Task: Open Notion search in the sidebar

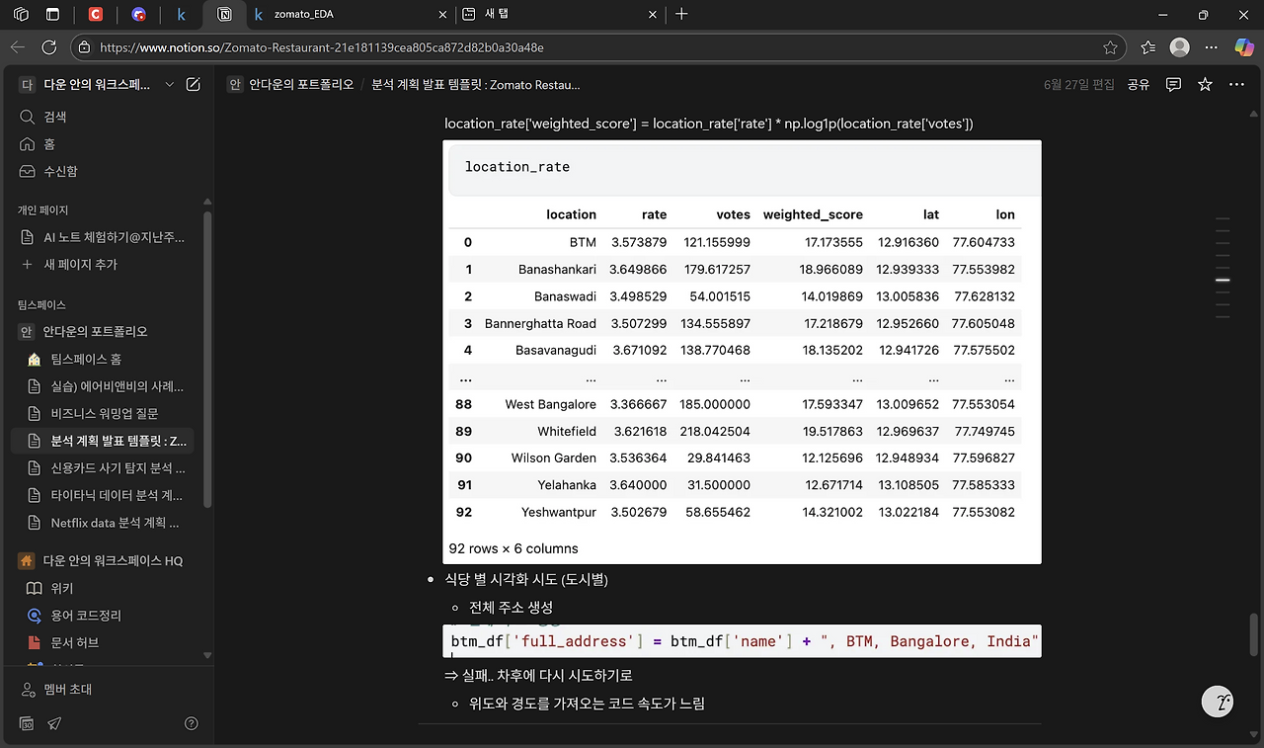Action: pos(47,117)
